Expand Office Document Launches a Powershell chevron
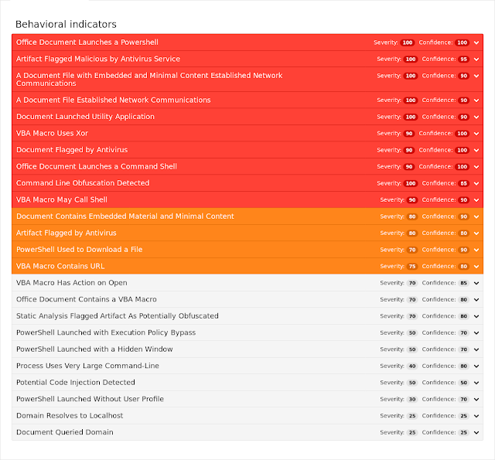 pos(476,43)
